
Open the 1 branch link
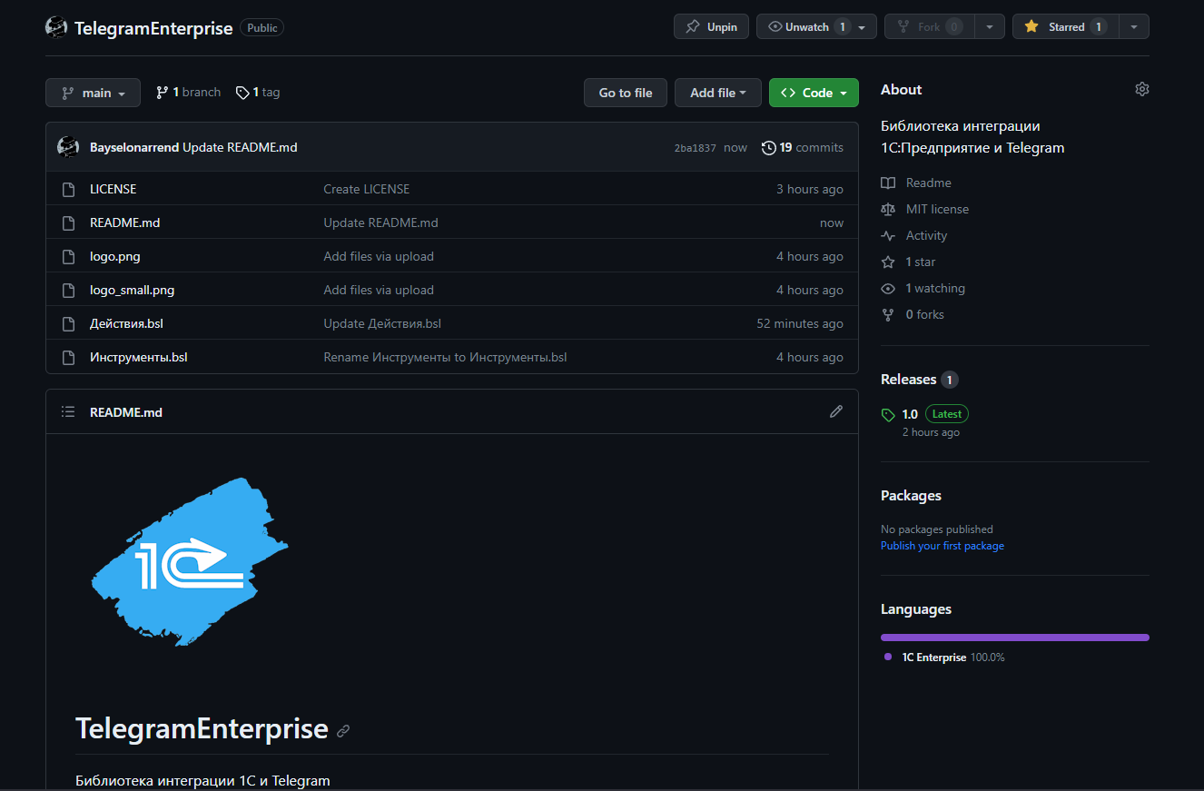pyautogui.click(x=188, y=92)
